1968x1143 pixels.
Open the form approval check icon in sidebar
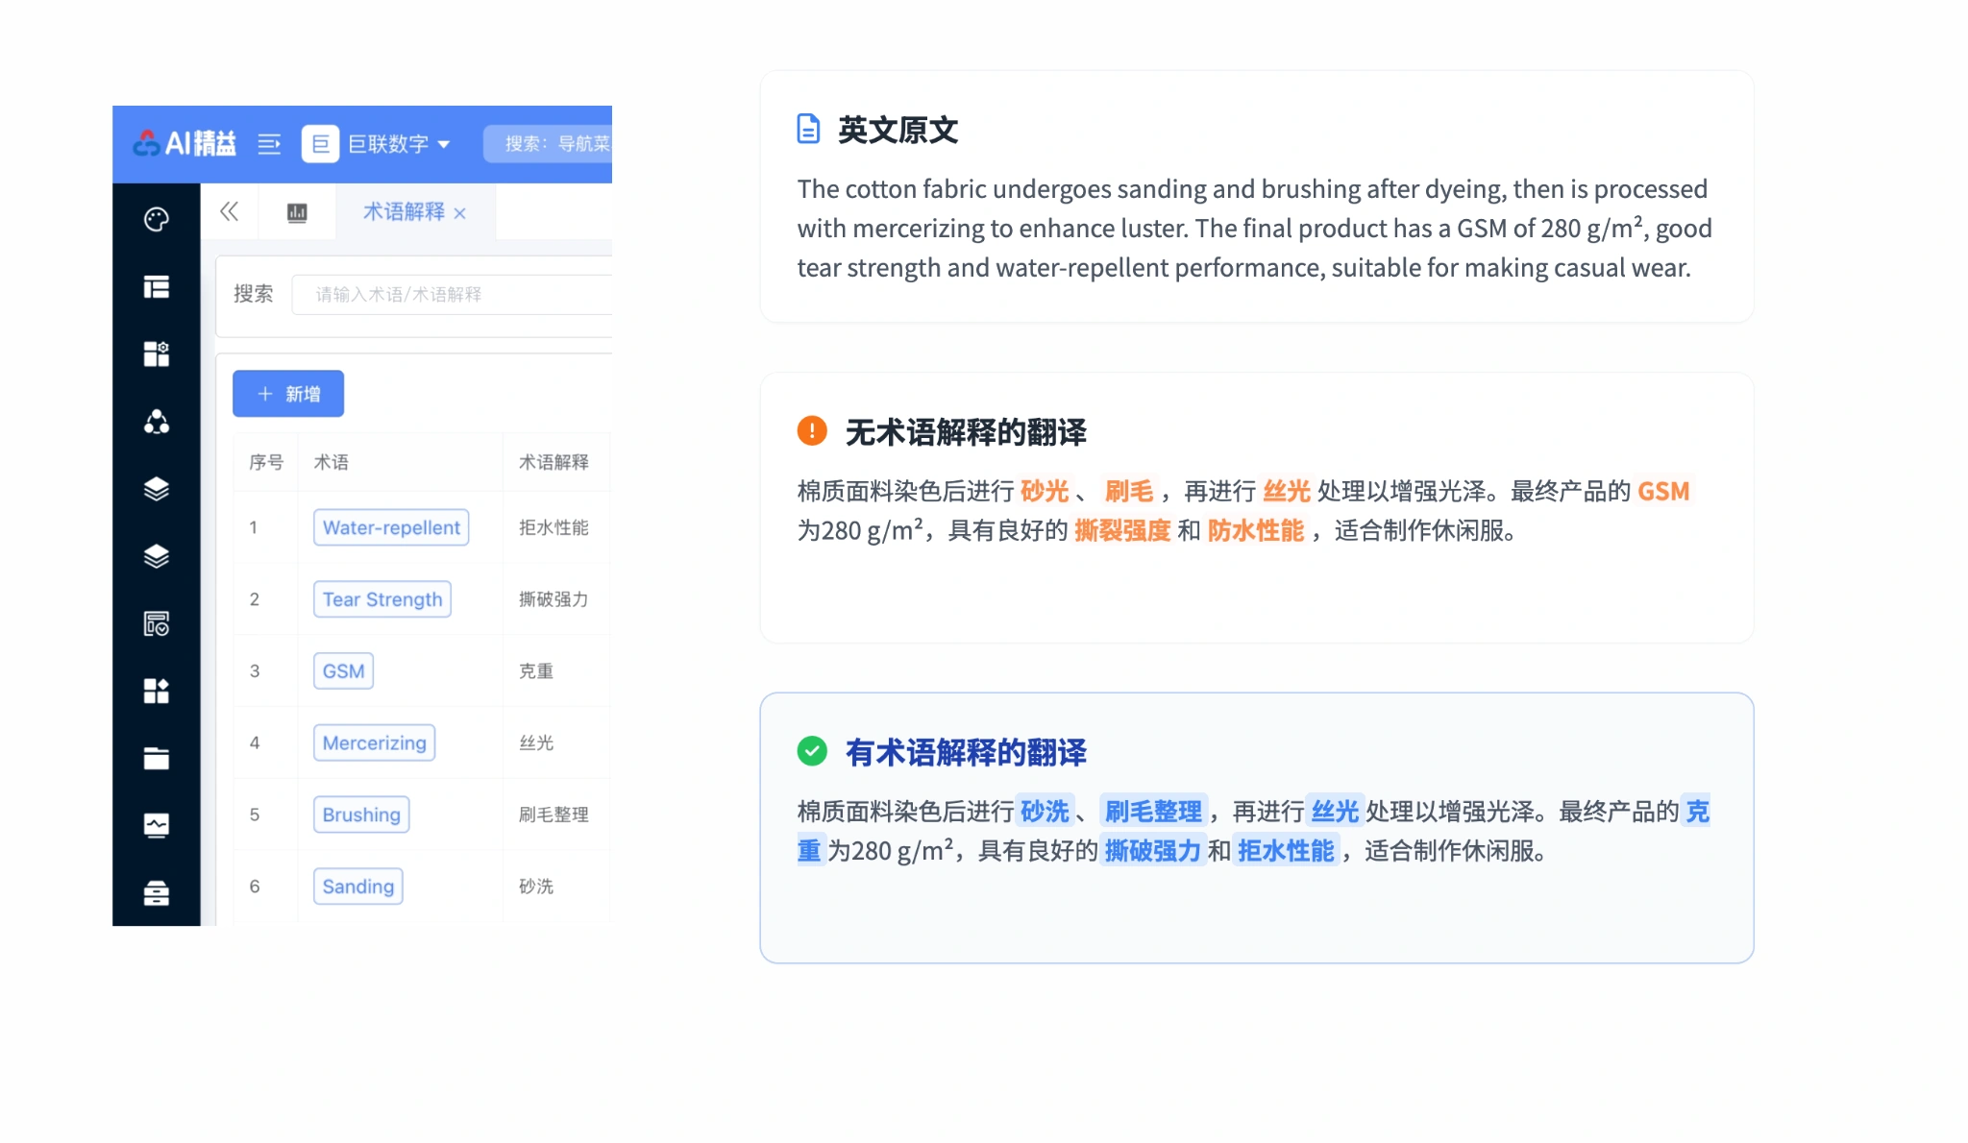click(157, 623)
